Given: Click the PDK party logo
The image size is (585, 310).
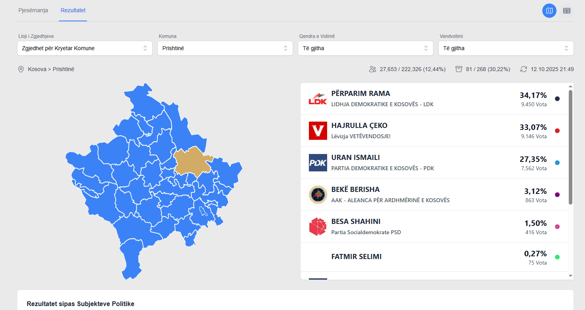Looking at the screenshot, I should point(318,163).
